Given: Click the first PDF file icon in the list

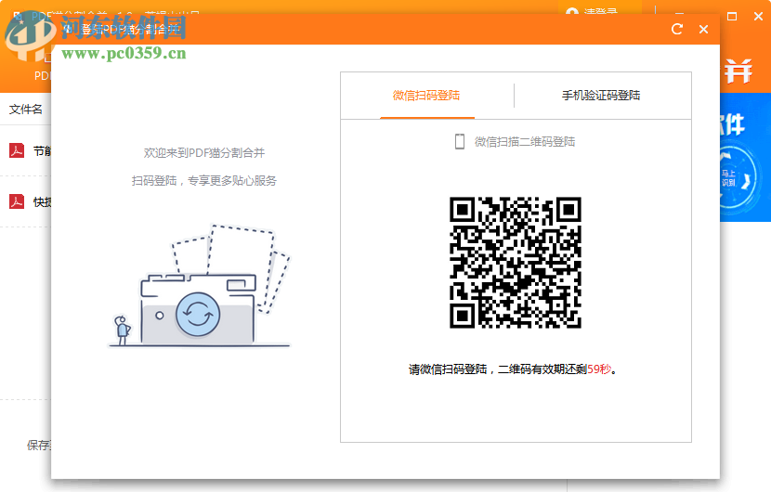Looking at the screenshot, I should click(17, 150).
